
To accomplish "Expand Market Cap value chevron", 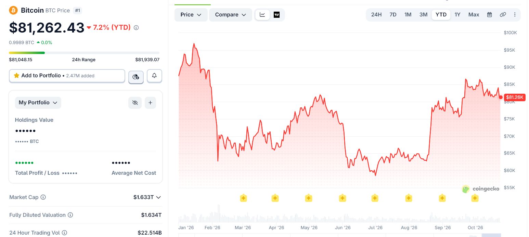I will click(158, 197).
